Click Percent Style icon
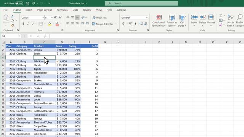Viewport: 244px width, 137px height. (x=130, y=24)
